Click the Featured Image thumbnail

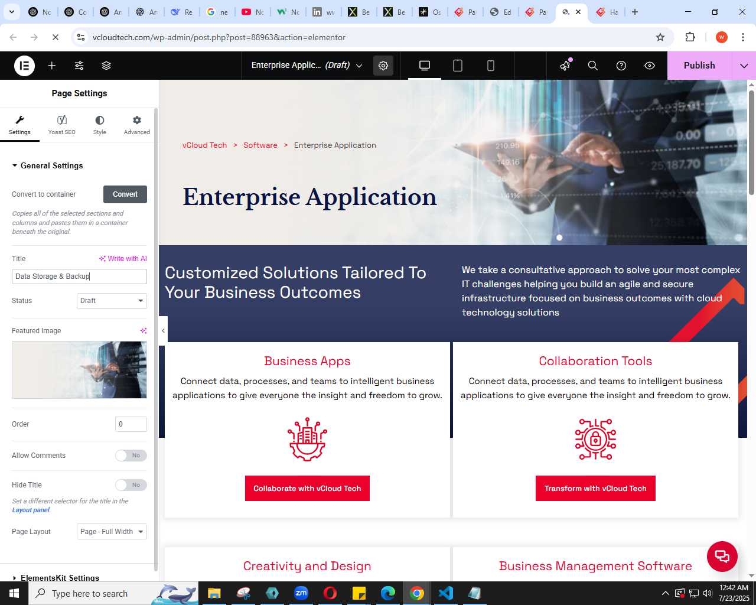coord(79,370)
